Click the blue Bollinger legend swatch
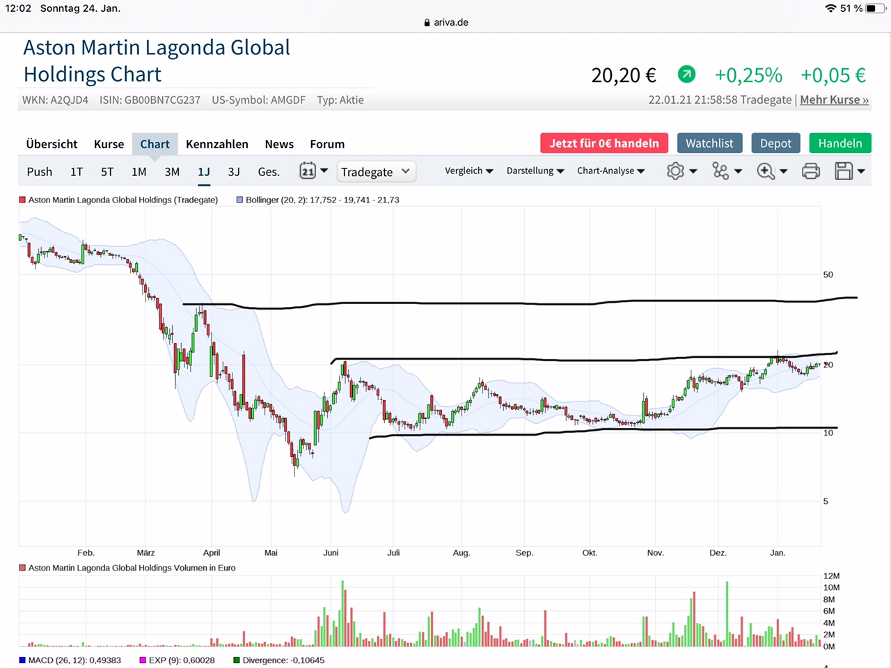The width and height of the screenshot is (891, 668). (x=240, y=200)
